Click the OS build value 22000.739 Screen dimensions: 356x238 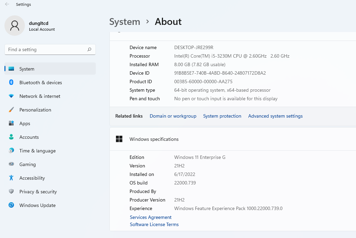pyautogui.click(x=185, y=183)
